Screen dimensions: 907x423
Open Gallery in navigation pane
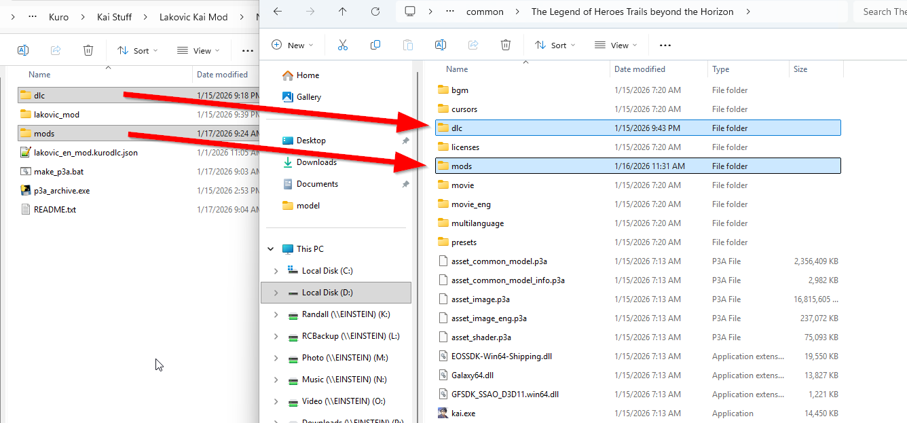301,97
